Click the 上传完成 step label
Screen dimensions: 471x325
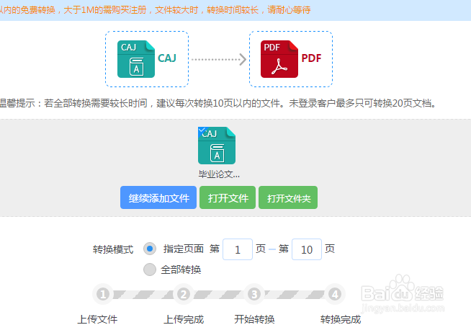184,319
